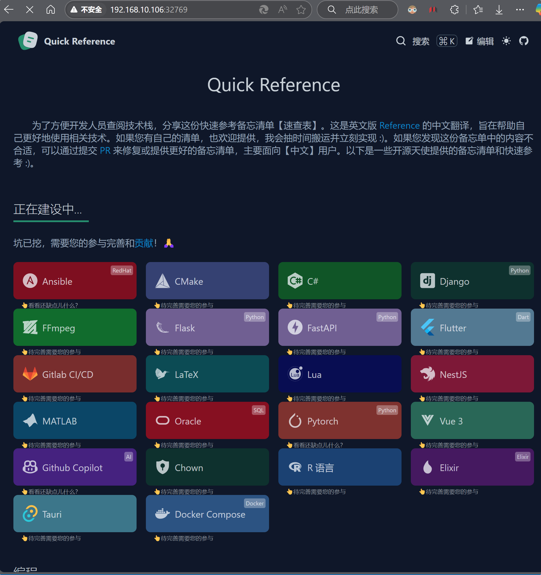This screenshot has width=541, height=575.
Task: Click the read aloud icon
Action: point(282,10)
